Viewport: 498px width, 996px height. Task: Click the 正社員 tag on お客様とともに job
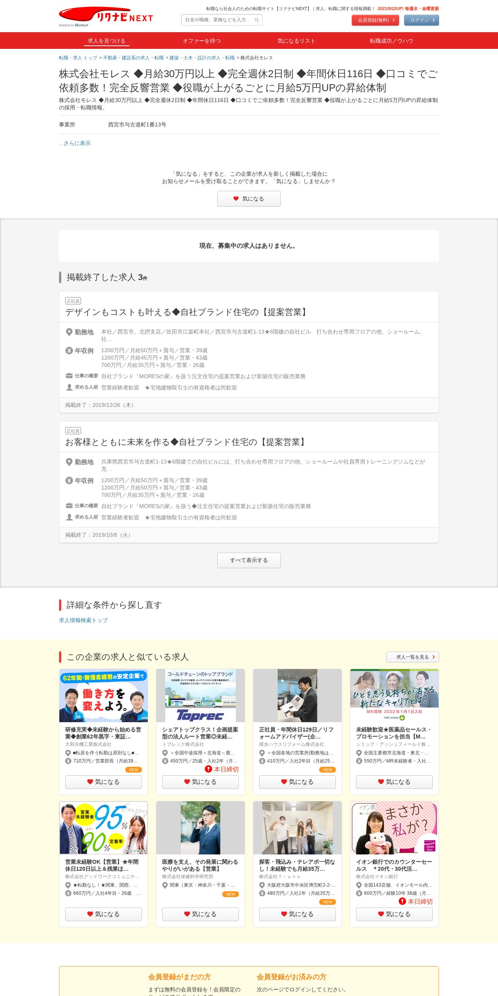pyautogui.click(x=73, y=431)
